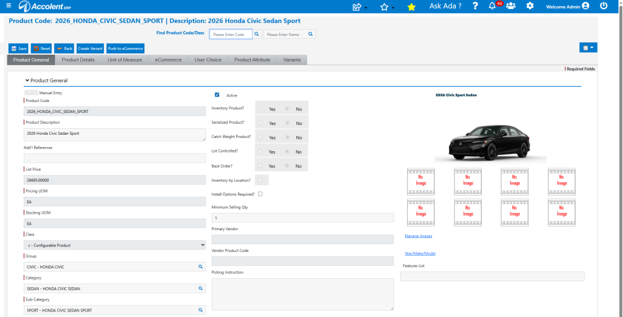Click Push to eCommerce button
This screenshot has width=623, height=317.
[x=125, y=49]
